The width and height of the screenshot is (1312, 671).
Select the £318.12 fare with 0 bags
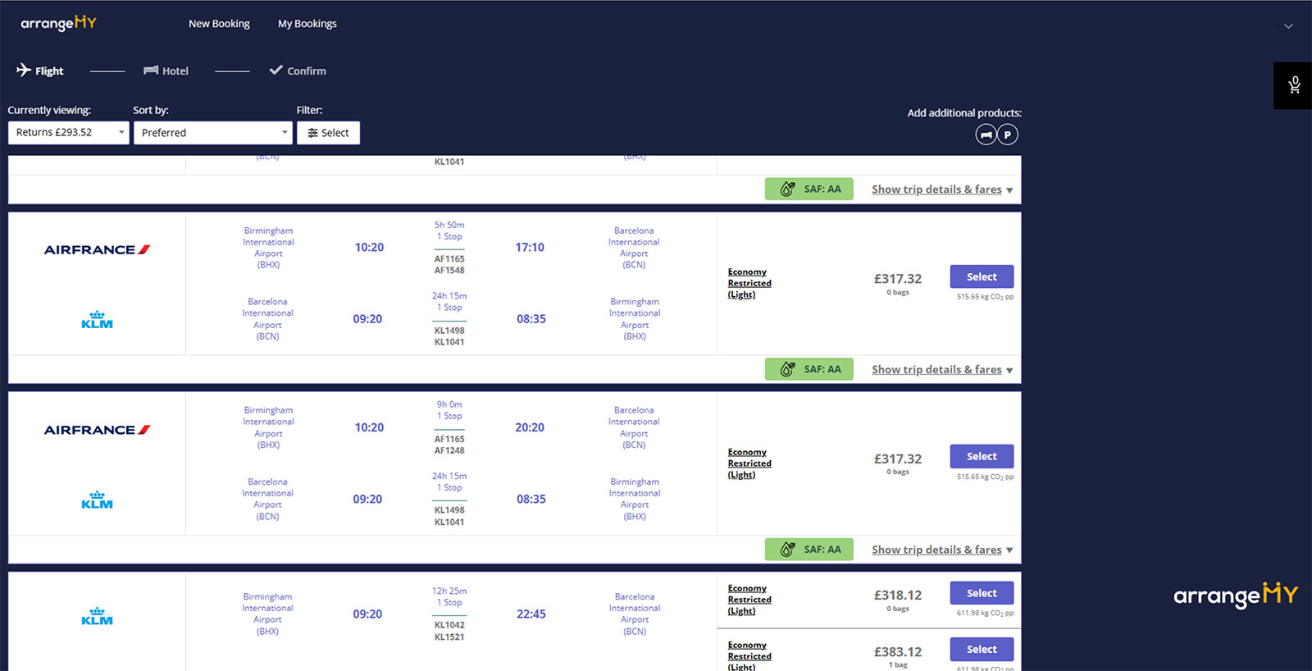(982, 593)
